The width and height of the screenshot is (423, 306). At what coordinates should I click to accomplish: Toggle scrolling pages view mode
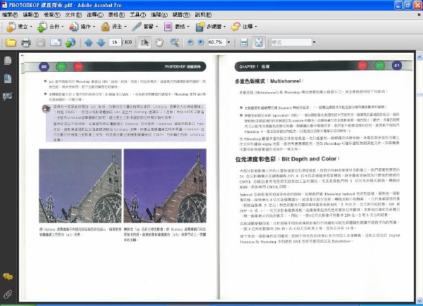pos(244,42)
